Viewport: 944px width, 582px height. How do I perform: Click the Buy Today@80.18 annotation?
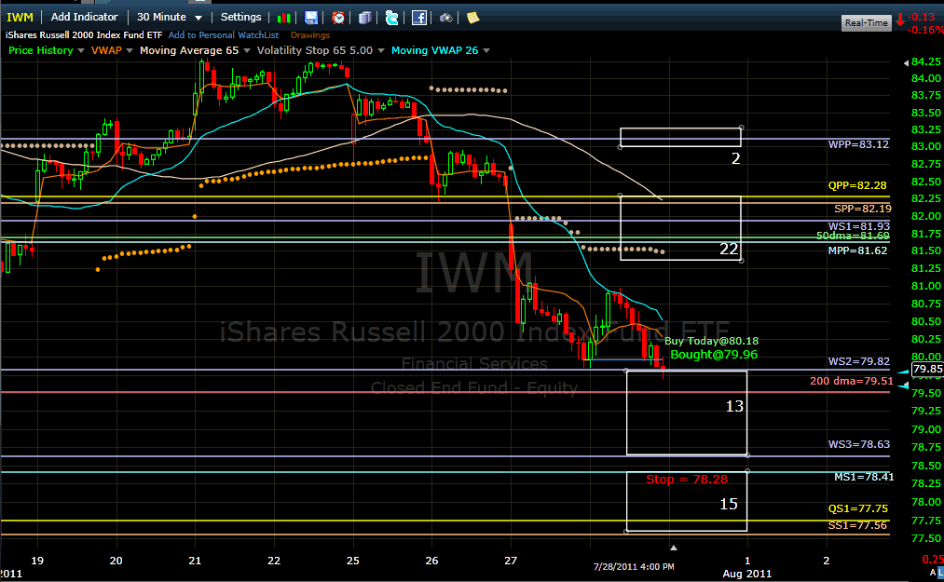pos(711,341)
